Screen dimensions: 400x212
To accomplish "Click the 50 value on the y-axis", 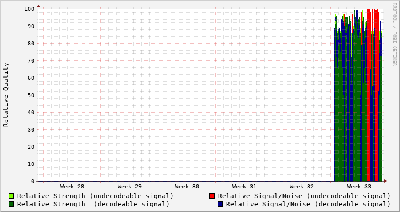I will (x=31, y=95).
